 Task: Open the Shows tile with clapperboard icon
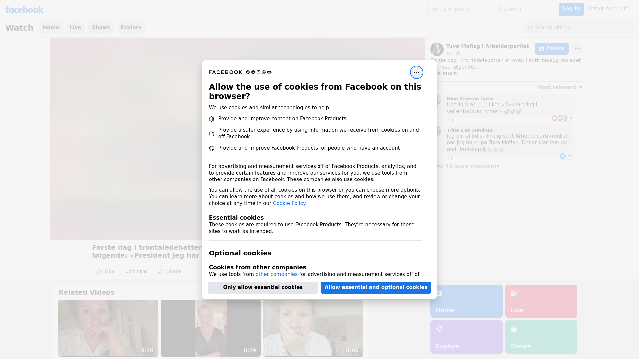coord(541,337)
